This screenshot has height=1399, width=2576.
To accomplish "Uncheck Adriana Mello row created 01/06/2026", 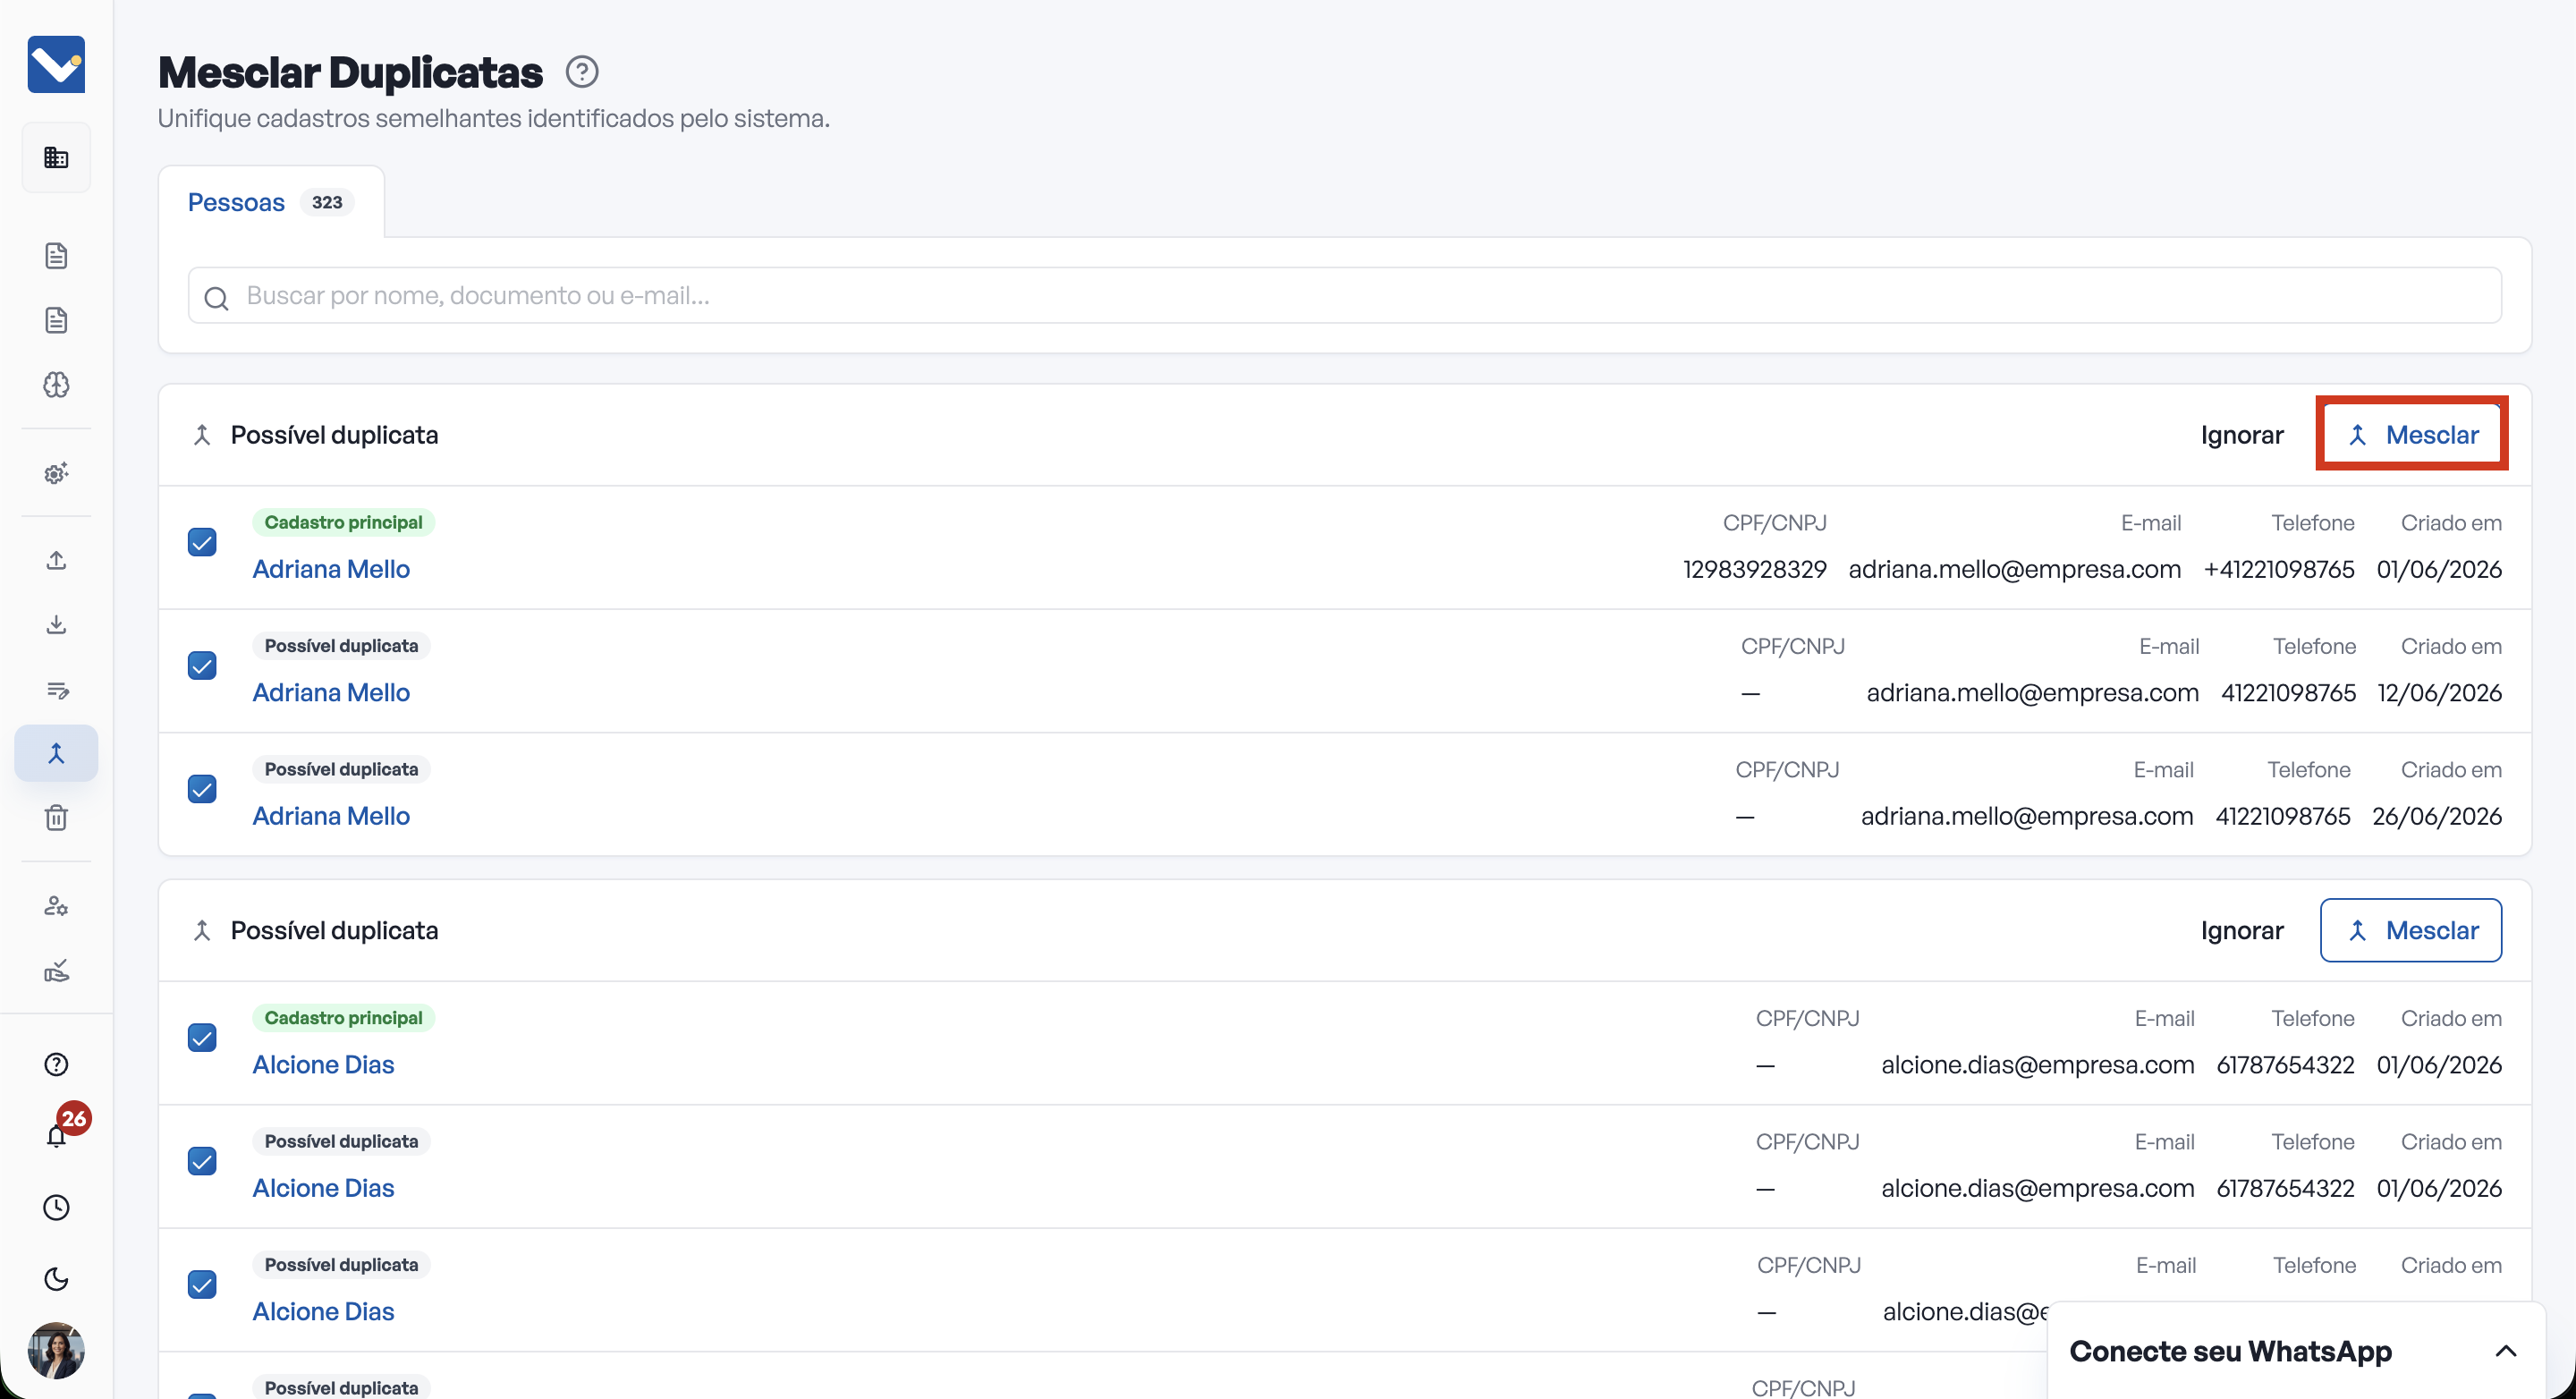I will [x=202, y=542].
